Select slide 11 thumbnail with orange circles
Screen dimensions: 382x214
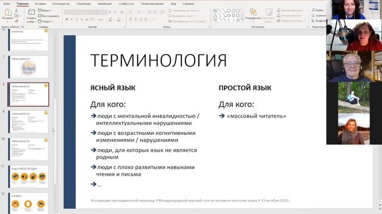(28, 177)
